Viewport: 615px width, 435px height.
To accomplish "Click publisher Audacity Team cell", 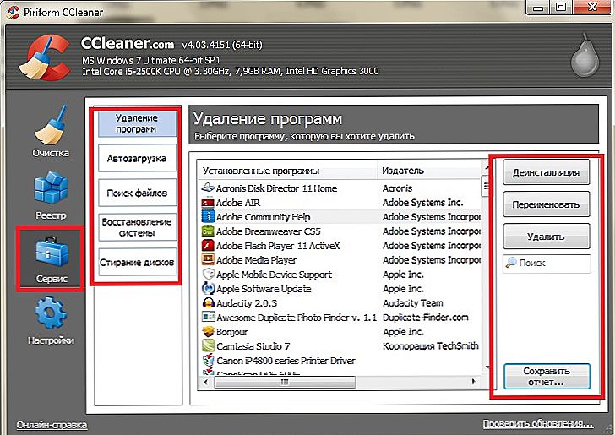I will point(412,303).
